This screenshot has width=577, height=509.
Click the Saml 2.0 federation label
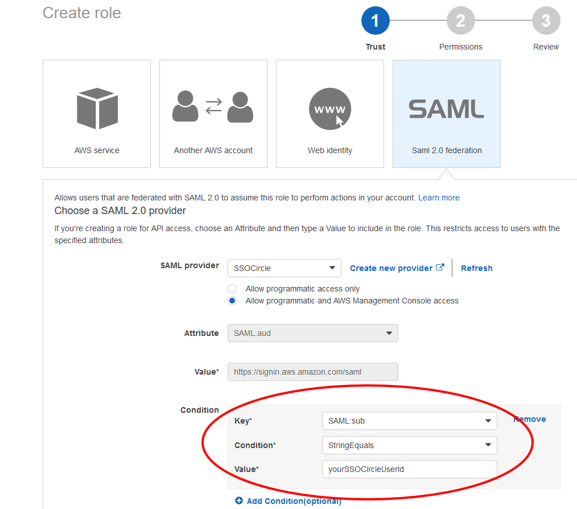447,150
